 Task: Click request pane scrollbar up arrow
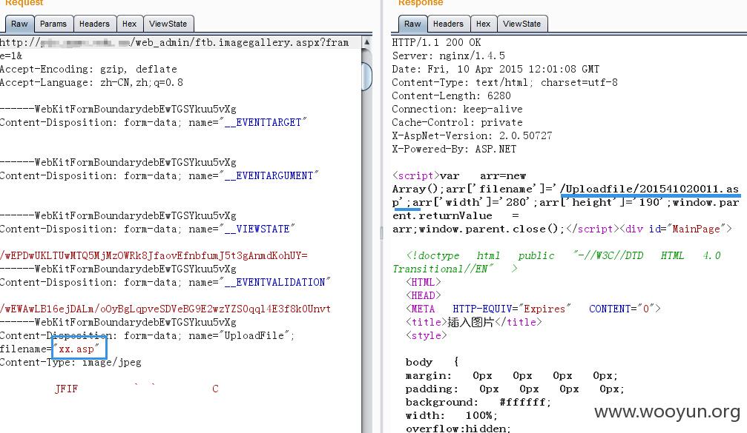(366, 42)
